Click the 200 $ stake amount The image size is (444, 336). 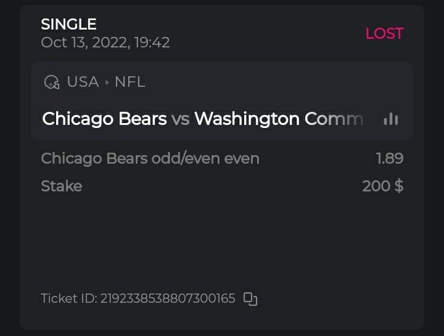(382, 186)
